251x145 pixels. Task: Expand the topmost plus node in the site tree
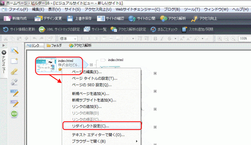coord(155,73)
